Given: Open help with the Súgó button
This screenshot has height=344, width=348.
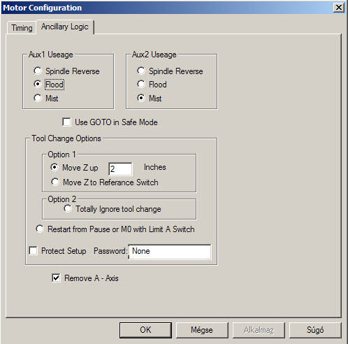Looking at the screenshot, I should (315, 330).
